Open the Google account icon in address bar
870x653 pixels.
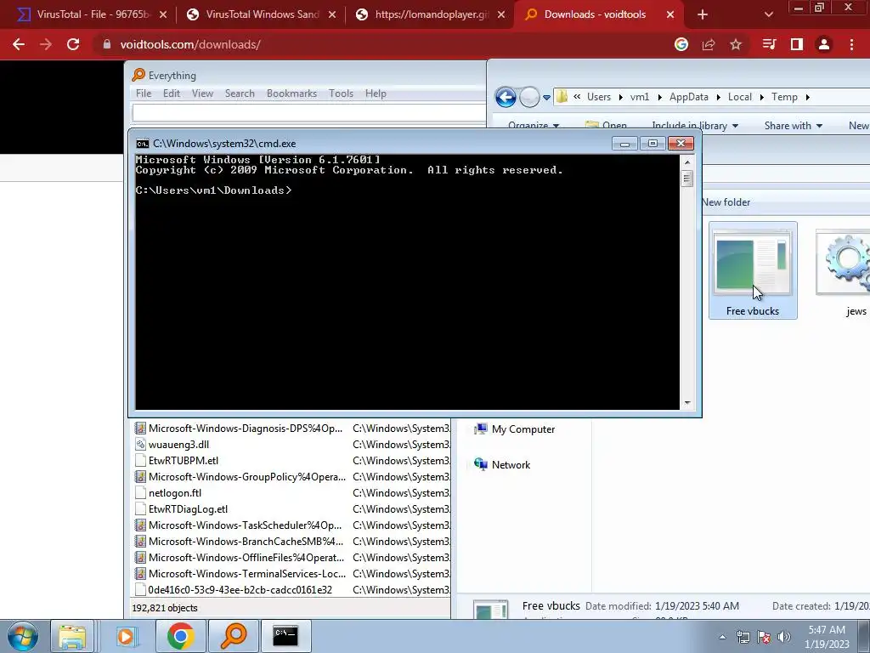681,44
